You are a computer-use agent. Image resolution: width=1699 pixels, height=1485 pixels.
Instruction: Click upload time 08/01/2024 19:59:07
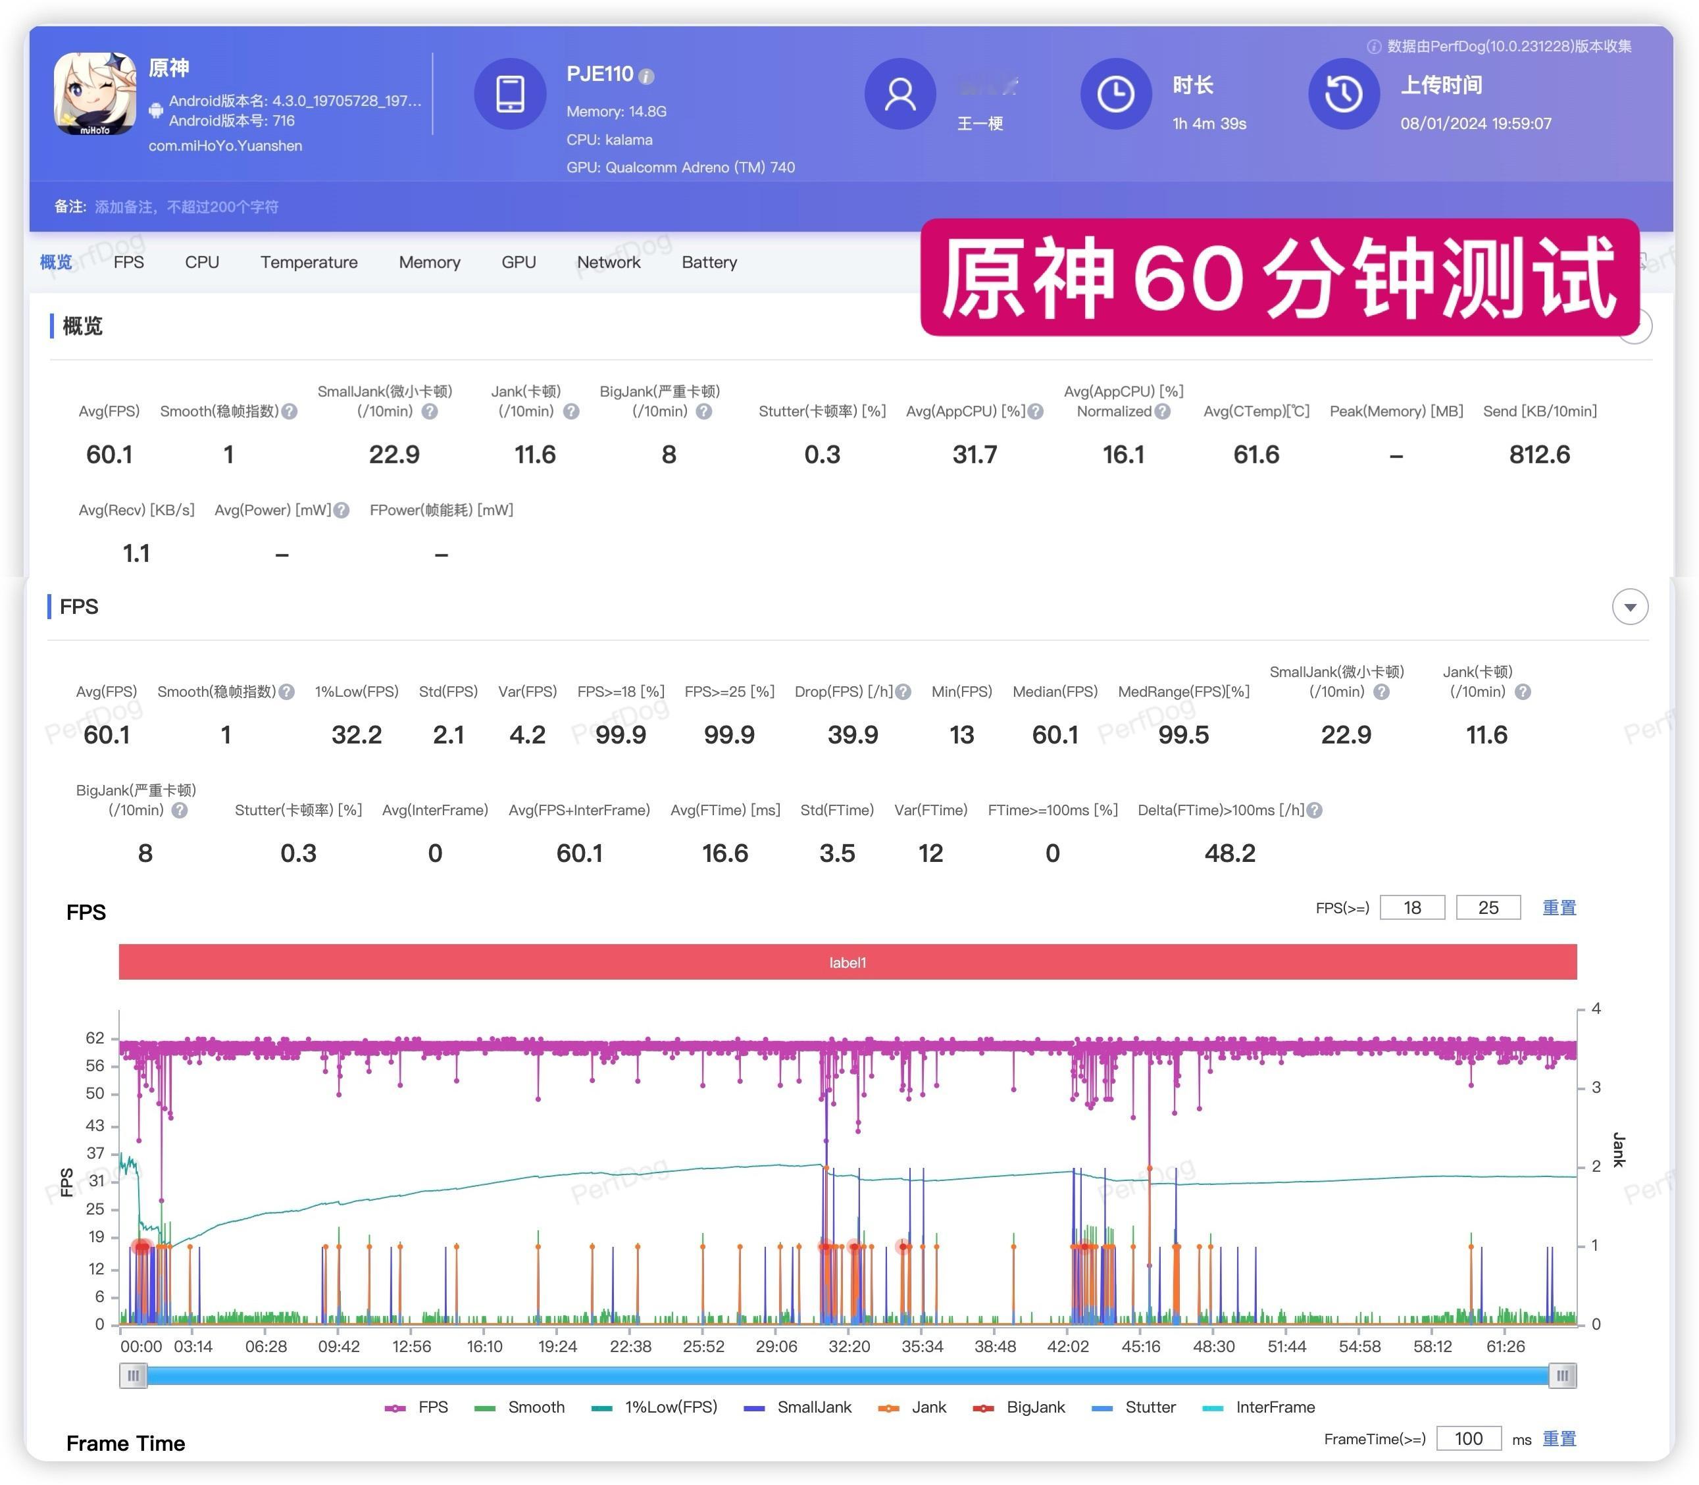point(1476,124)
